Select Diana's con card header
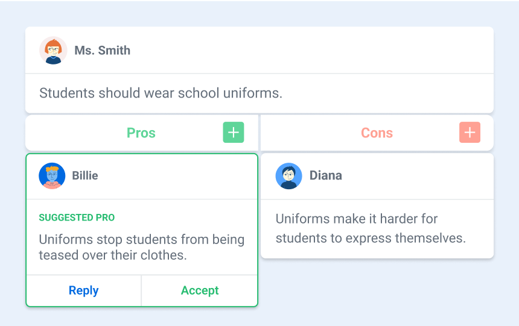The height and width of the screenshot is (326, 519). pyautogui.click(x=377, y=176)
